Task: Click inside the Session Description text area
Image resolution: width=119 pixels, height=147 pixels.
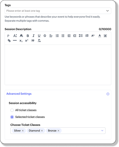Action: point(58,65)
